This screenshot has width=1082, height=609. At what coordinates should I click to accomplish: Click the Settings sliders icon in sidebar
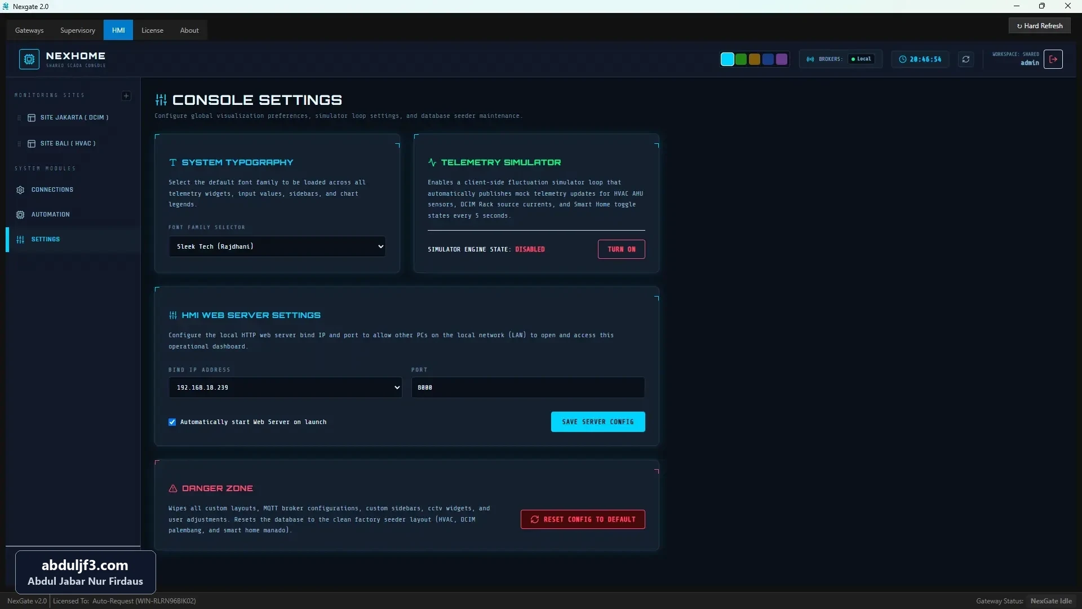(x=20, y=240)
